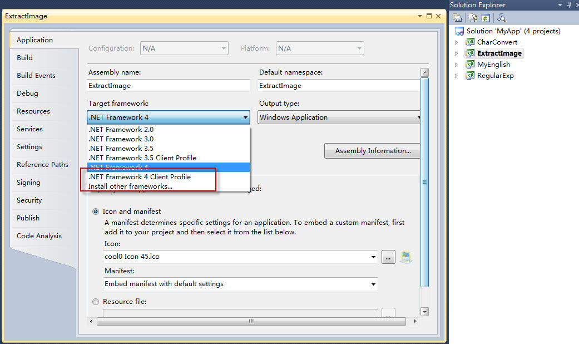Click the Solution 'MyApp' icon
579x344 pixels.
click(x=459, y=31)
